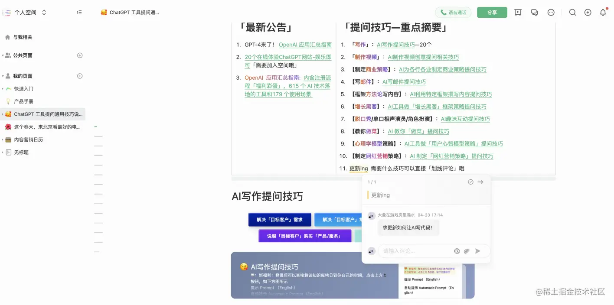Select ChatGPT 工具提问通用技巧说 page in sidebar
This screenshot has width=614, height=305.
pos(48,114)
